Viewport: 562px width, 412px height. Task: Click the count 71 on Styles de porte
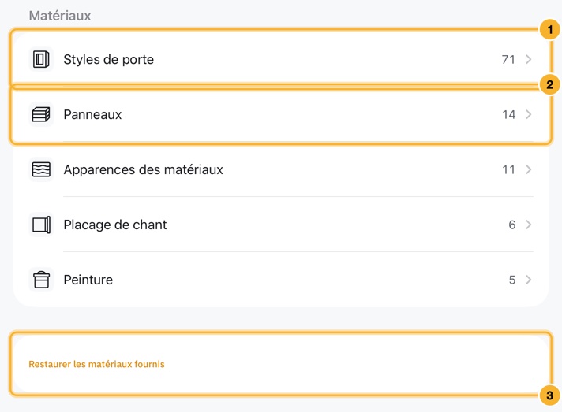point(508,59)
